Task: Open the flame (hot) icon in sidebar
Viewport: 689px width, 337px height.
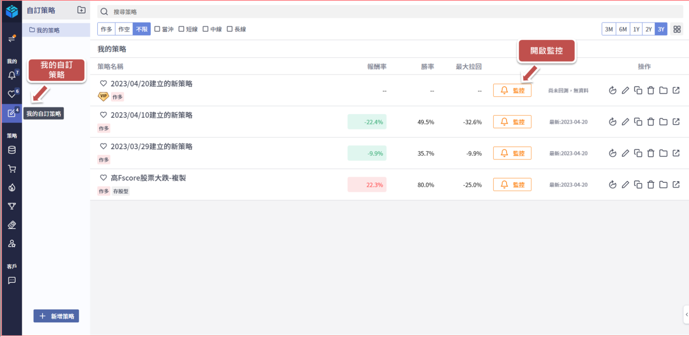Action: 12,187
